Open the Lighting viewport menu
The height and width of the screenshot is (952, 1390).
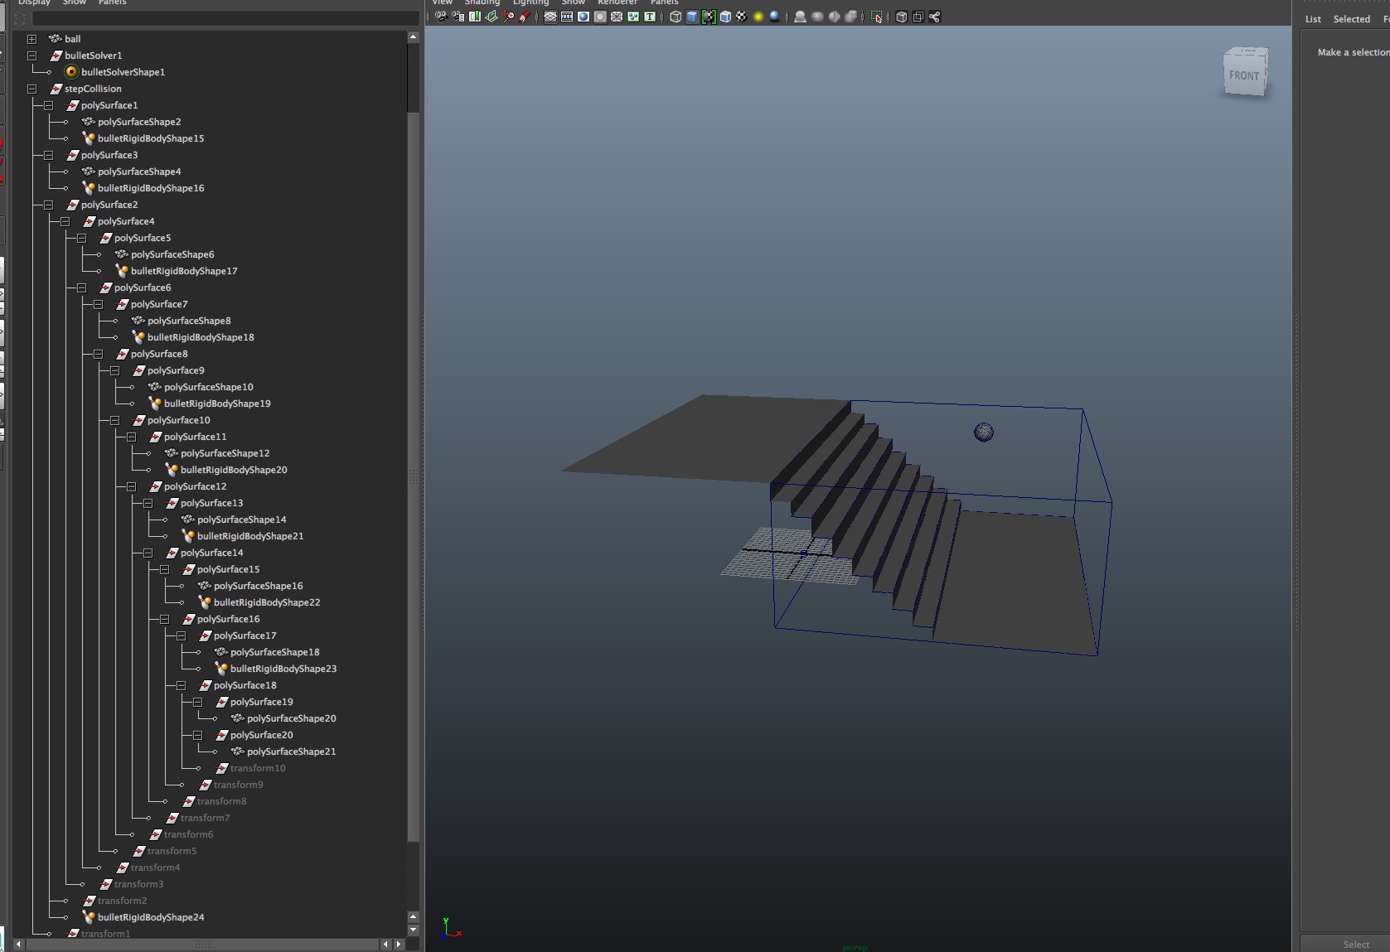click(530, 2)
